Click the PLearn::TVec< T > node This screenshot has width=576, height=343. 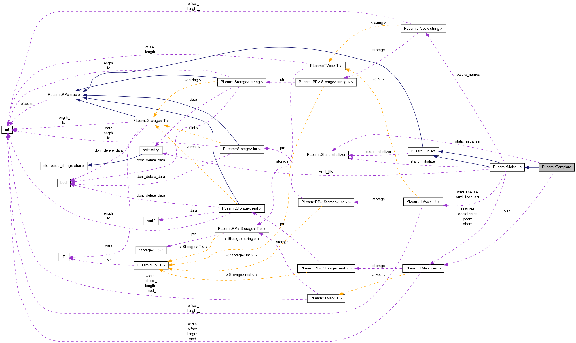coord(326,66)
